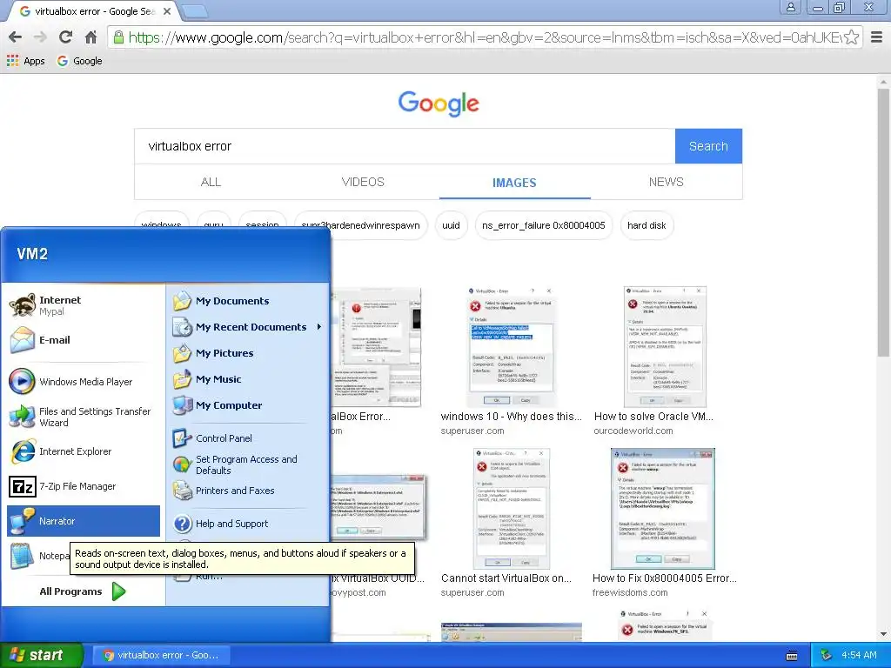Open the Chrome hamburger menu
Viewport: 891px width, 668px height.
point(877,37)
